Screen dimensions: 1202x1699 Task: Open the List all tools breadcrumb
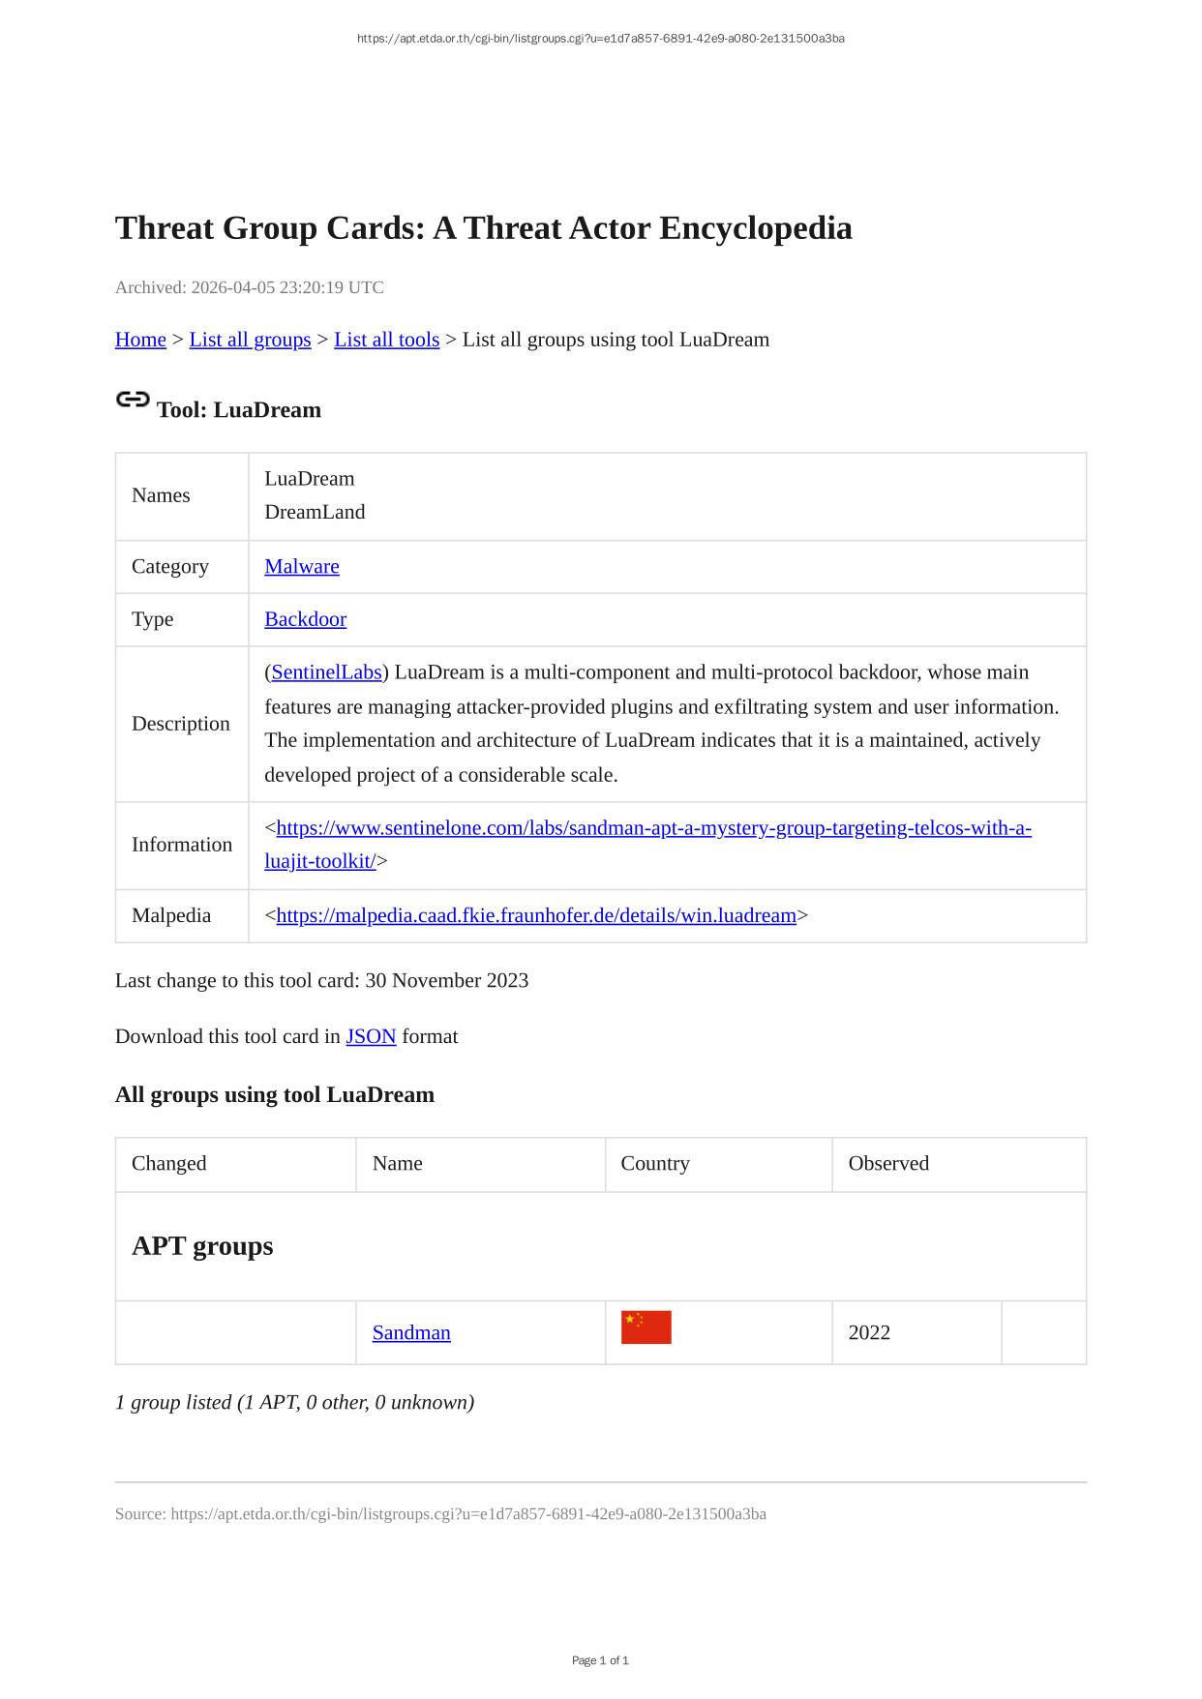tap(386, 340)
